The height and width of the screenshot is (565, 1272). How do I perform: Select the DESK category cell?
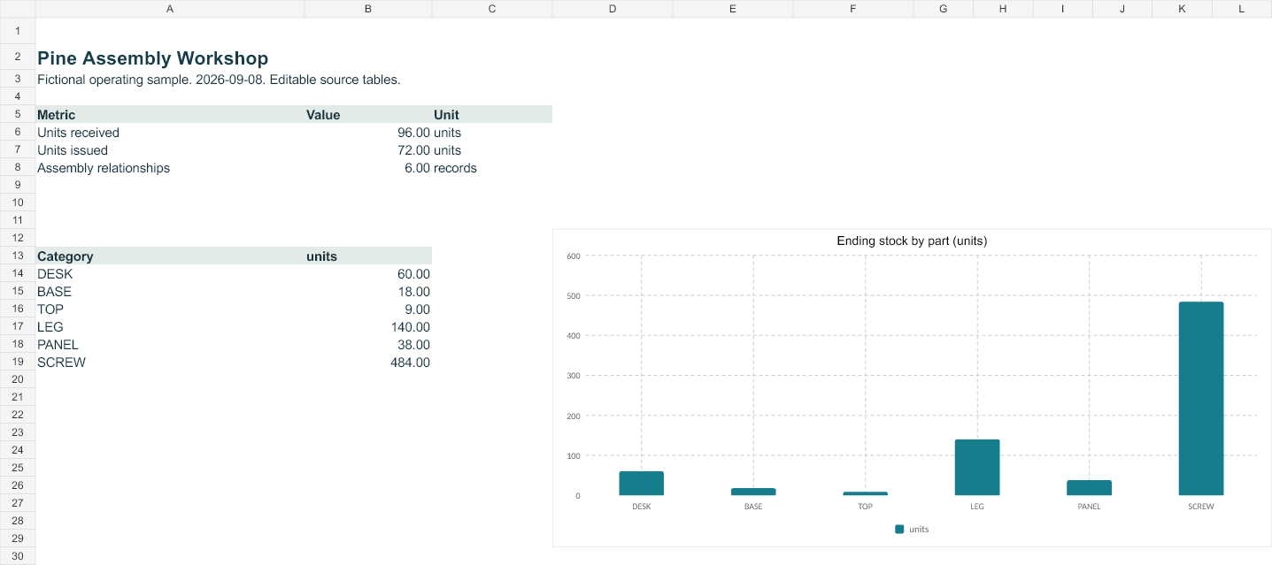click(x=170, y=273)
